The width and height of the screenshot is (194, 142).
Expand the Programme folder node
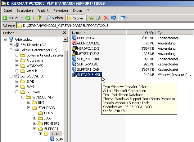17,61
